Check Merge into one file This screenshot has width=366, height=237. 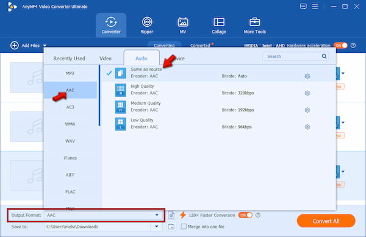(x=184, y=227)
